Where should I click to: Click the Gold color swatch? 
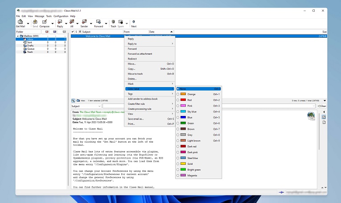point(183,164)
